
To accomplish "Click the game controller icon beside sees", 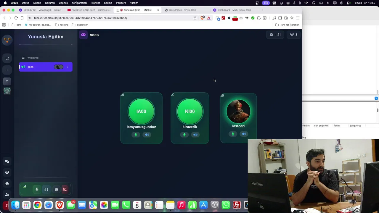I will click(x=83, y=35).
